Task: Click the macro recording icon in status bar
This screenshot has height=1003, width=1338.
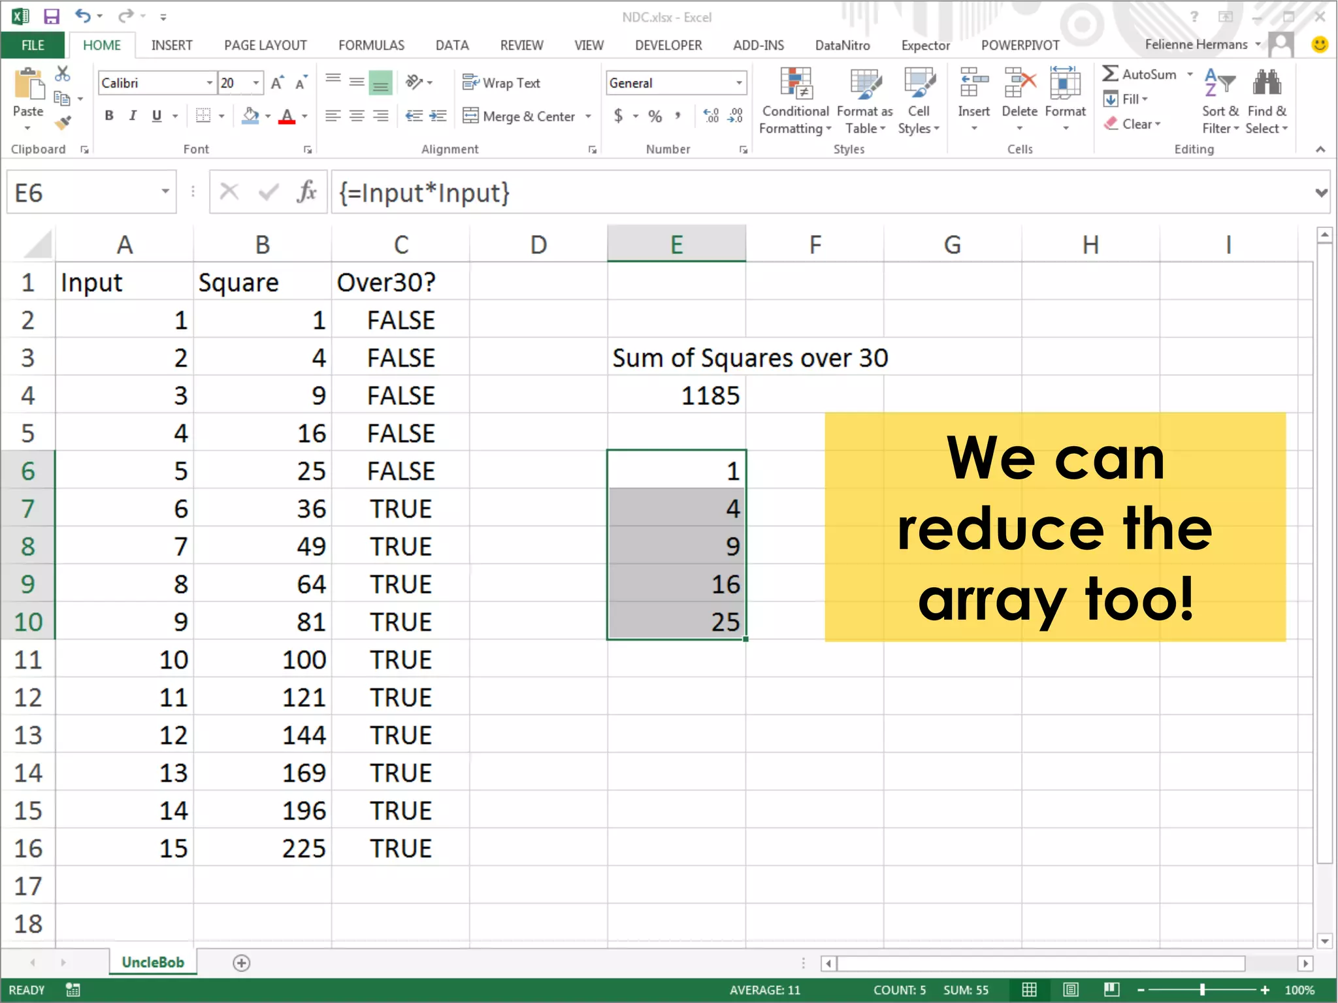Action: point(73,990)
